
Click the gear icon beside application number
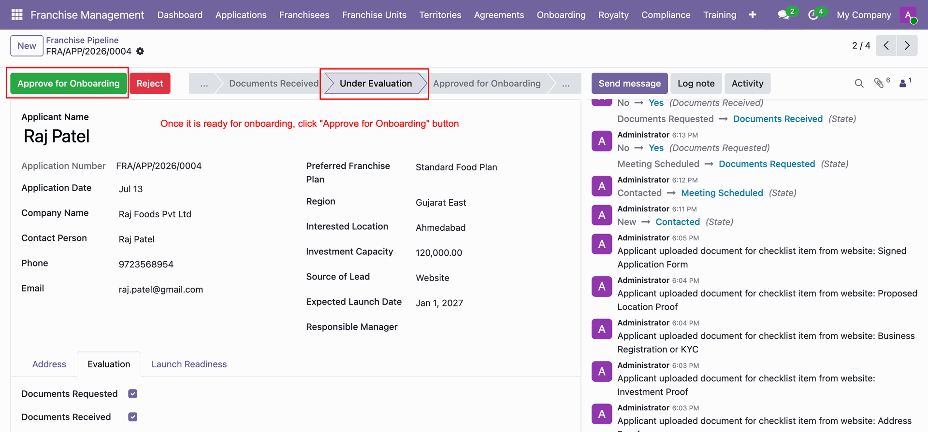(x=140, y=51)
